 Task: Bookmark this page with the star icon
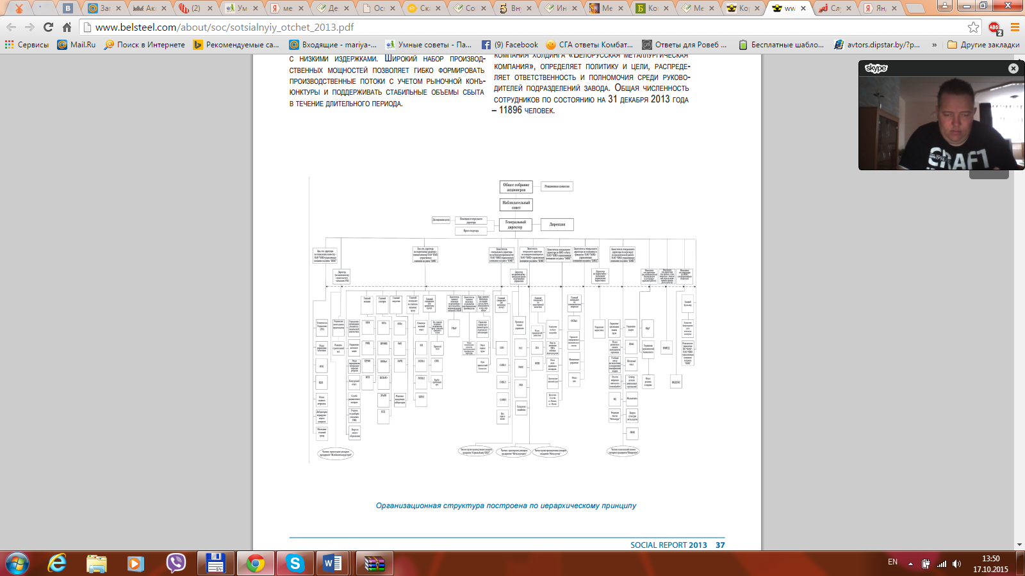tap(974, 28)
